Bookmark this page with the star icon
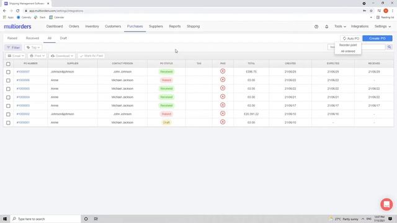 coord(371,11)
